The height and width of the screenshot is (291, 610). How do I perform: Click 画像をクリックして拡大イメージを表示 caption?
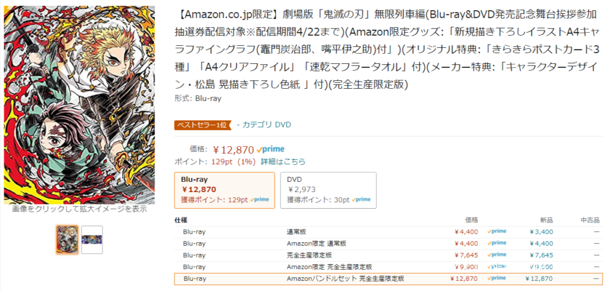pos(79,209)
